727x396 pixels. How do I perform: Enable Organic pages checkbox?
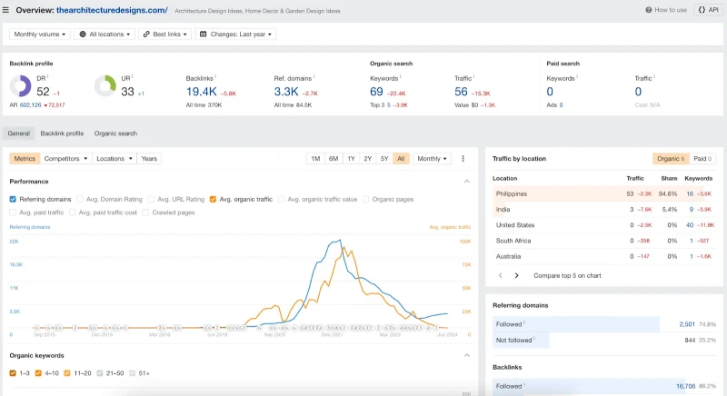[366, 199]
